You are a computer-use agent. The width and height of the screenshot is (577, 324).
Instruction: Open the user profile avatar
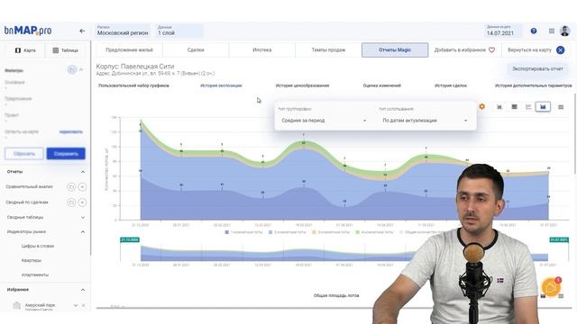tap(565, 31)
